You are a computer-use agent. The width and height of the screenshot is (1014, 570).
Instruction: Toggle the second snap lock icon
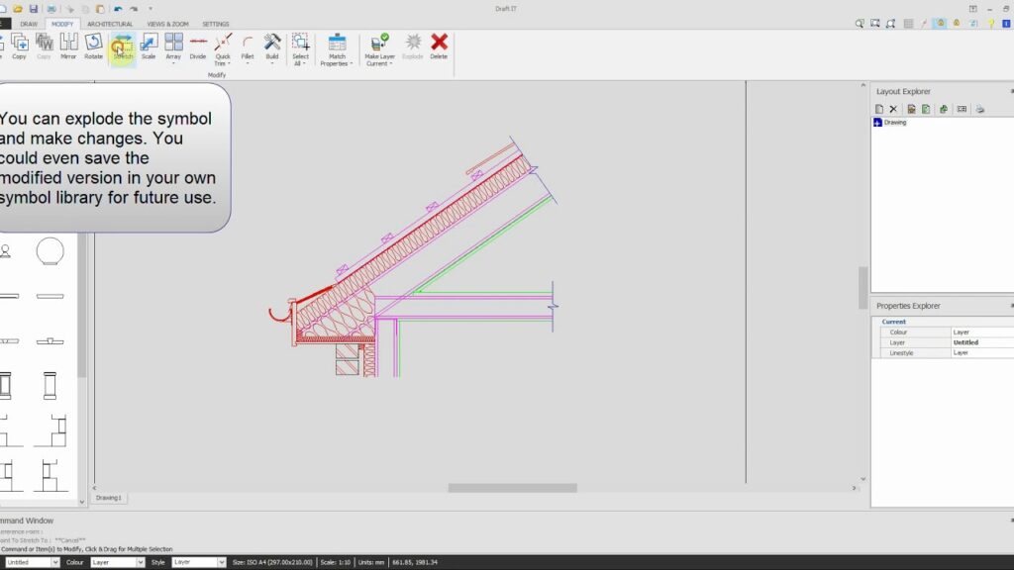957,24
